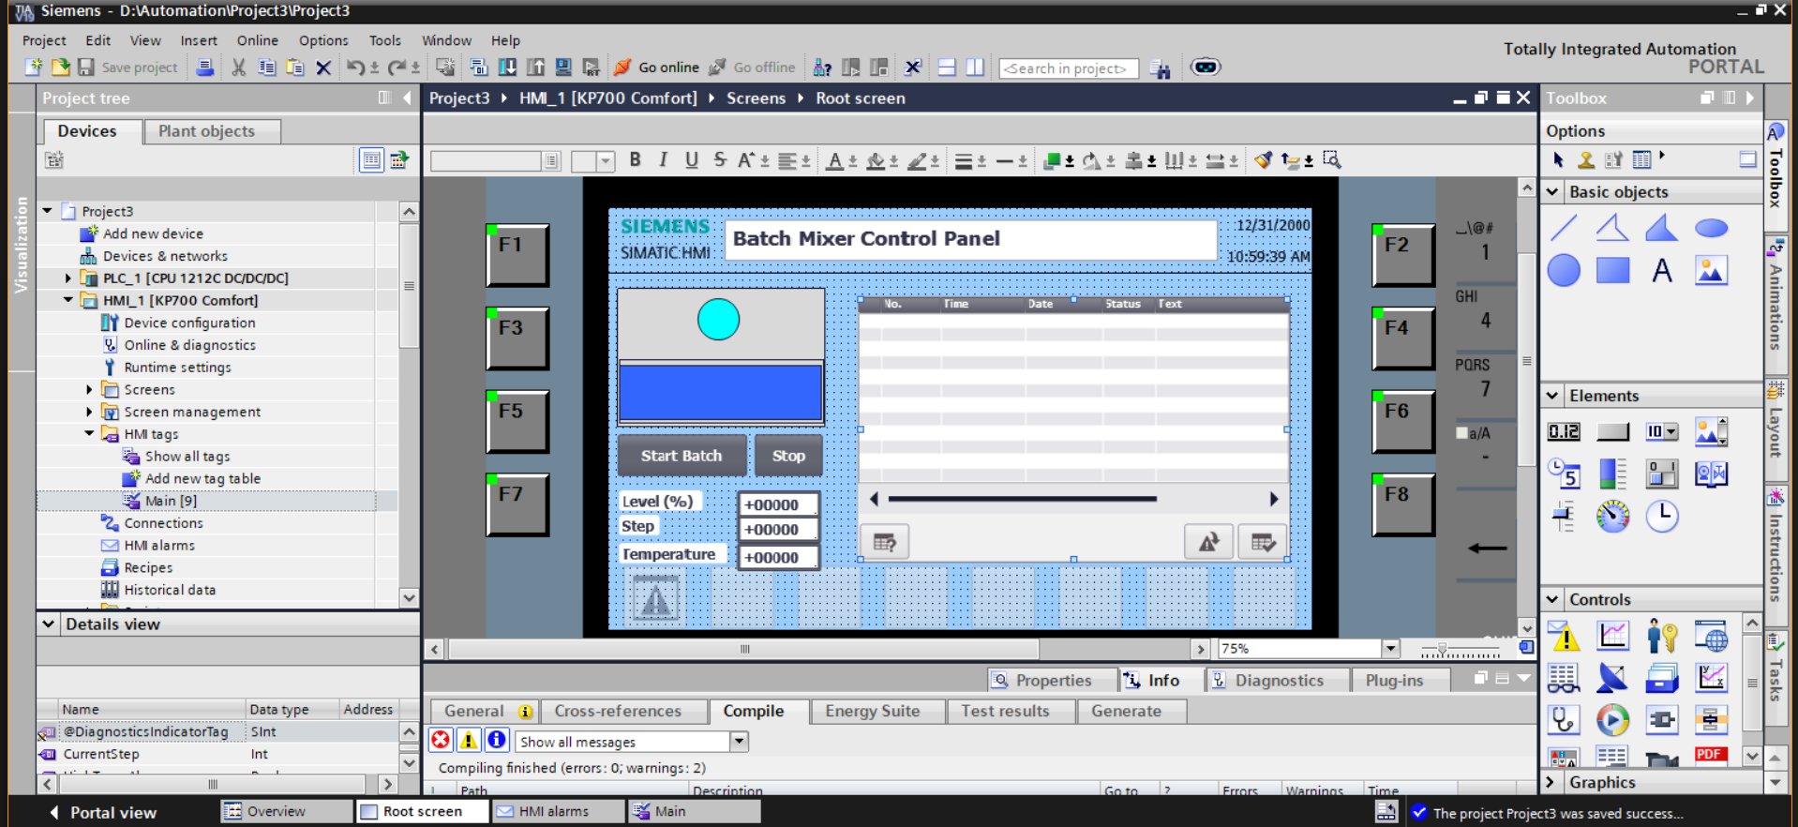Collapse the Basic objects section
Viewport: 1798px width, 827px height.
pos(1553,191)
